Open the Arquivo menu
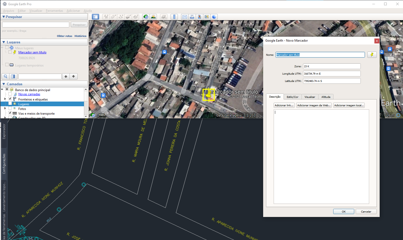Image resolution: width=403 pixels, height=240 pixels. coord(9,11)
